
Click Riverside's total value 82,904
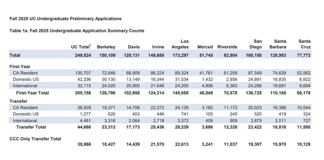coord(230,55)
